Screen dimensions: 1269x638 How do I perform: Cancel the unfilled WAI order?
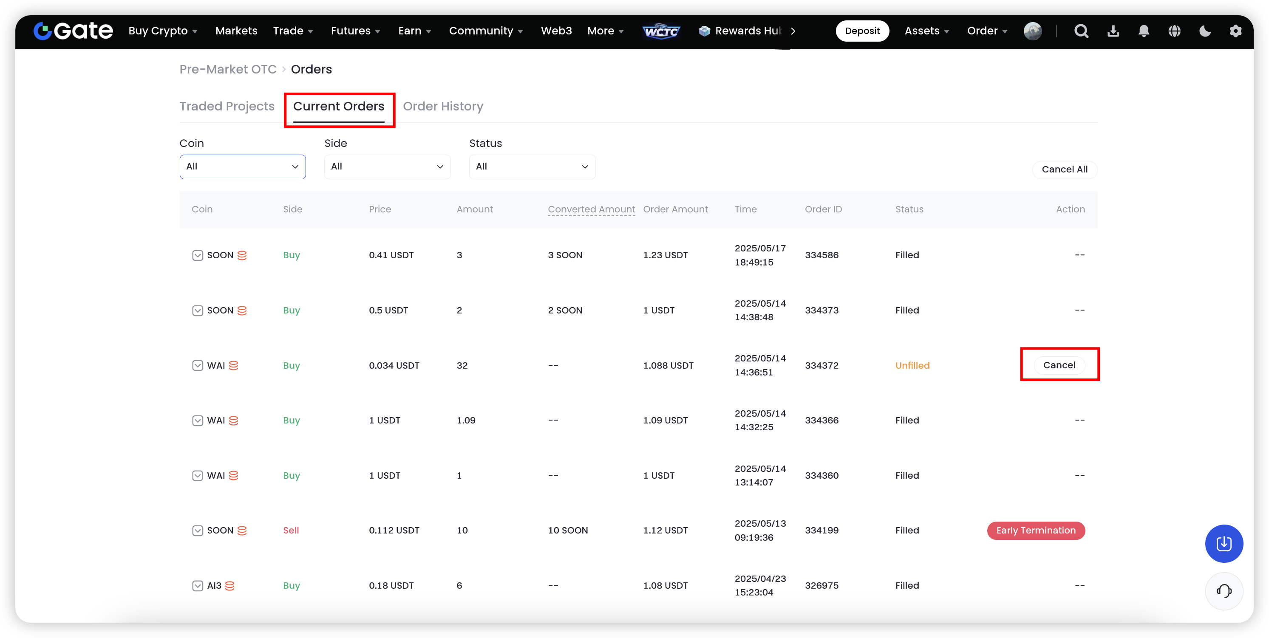[x=1059, y=365]
